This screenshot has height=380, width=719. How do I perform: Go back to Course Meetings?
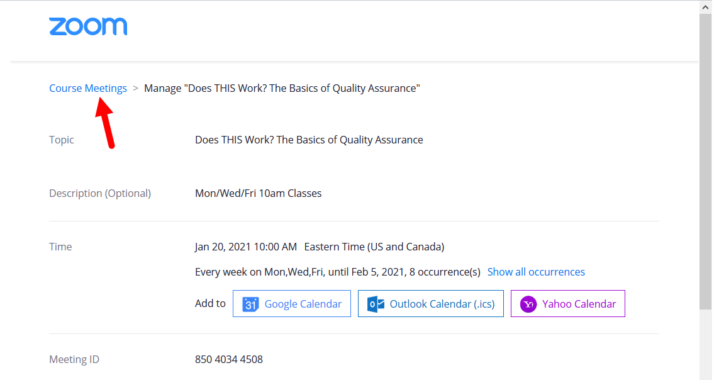(88, 88)
